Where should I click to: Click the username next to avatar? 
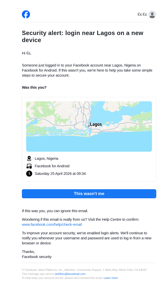tap(142, 14)
